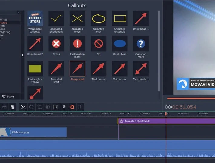The height and width of the screenshot is (163, 215).
Task: Select the Exclamation mark callout
Action: pos(77,44)
